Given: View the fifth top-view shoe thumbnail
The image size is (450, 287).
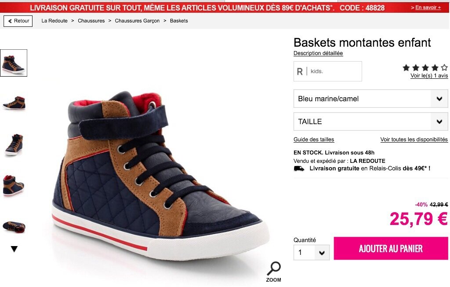Looking at the screenshot, I should [14, 227].
